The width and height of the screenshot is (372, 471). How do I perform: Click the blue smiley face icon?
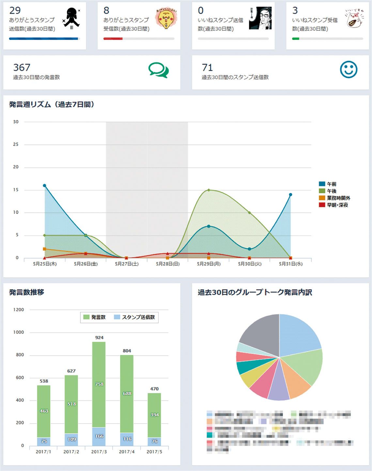pos(348,69)
